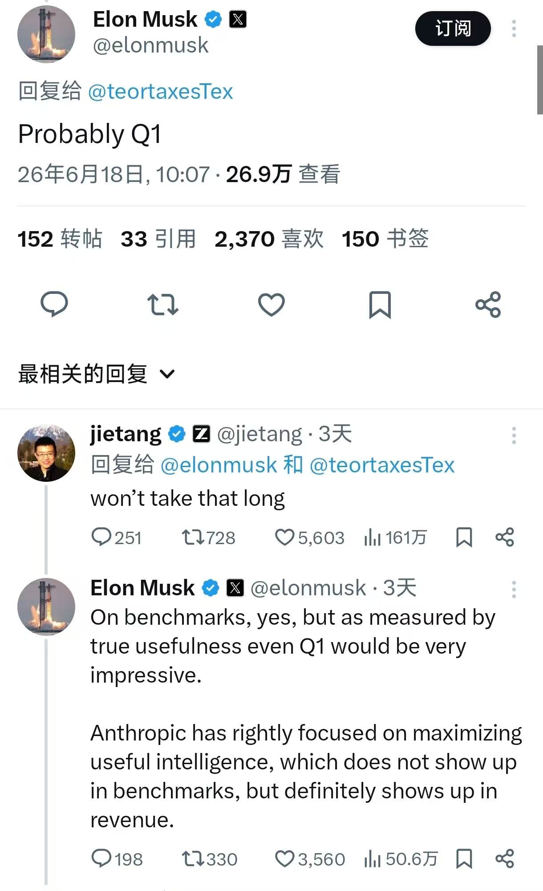Bookmark Elon Musk's Anthropic benchmarks reply
The height and width of the screenshot is (891, 543).
pos(464,858)
